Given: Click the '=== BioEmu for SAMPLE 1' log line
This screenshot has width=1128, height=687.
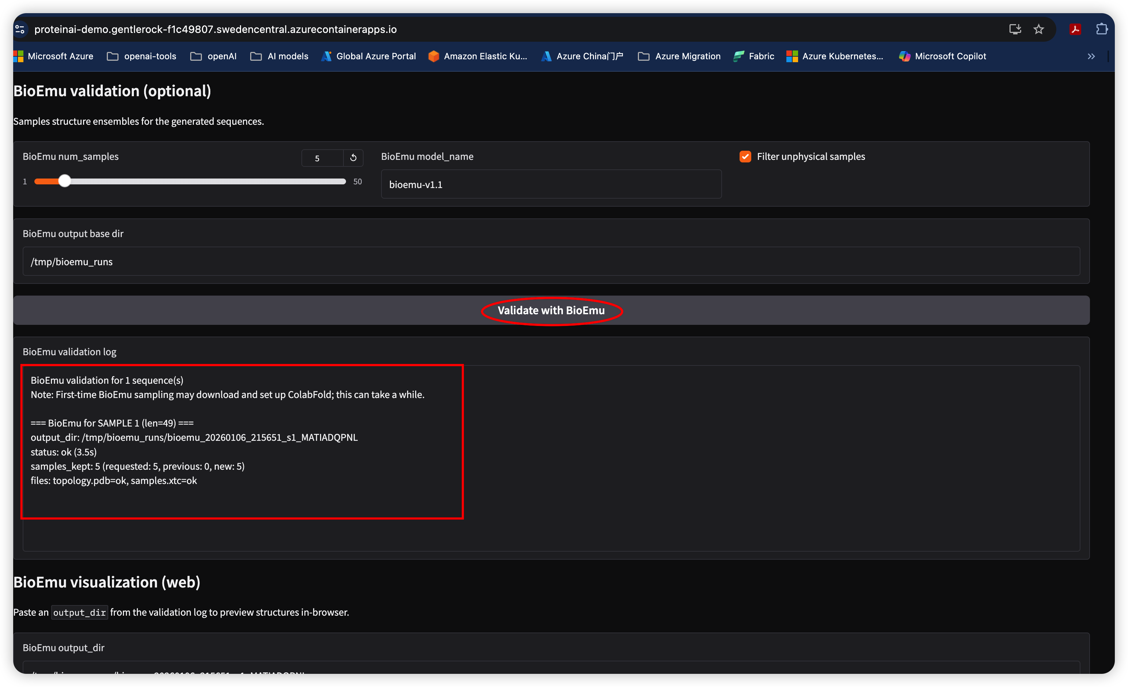Looking at the screenshot, I should click(112, 423).
